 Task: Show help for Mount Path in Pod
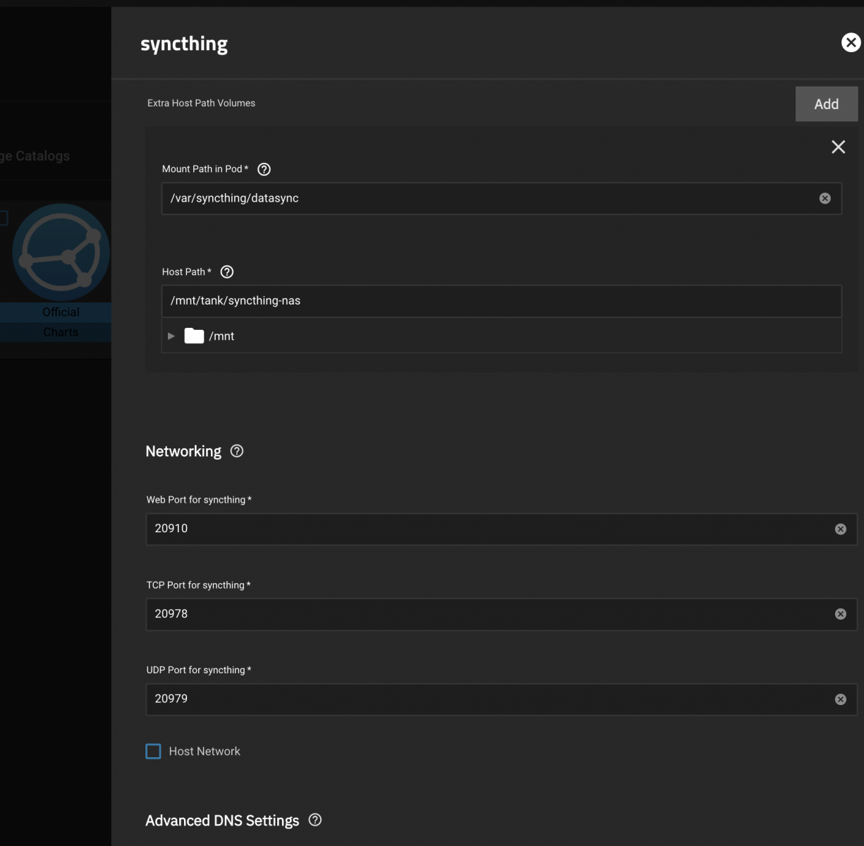(264, 169)
